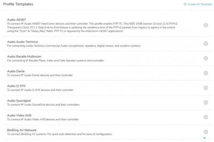Select the BirdDog AV Network template title
The height and width of the screenshot is (142, 214).
22,130
